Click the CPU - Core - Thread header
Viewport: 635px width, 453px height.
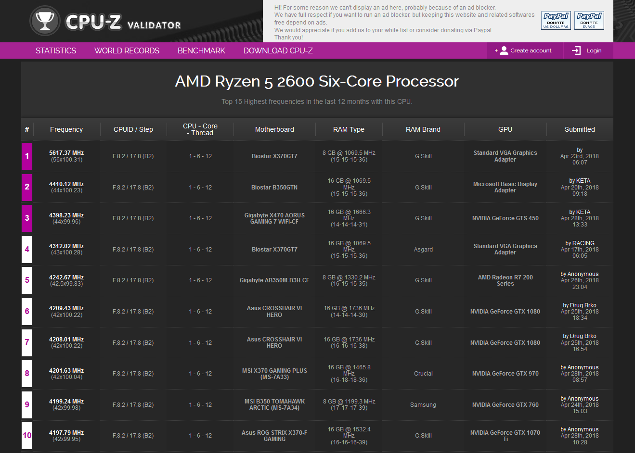point(200,129)
